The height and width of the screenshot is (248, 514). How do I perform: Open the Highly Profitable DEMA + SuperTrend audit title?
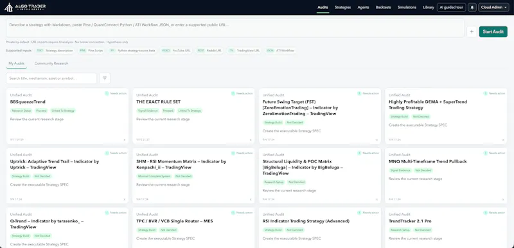point(428,105)
